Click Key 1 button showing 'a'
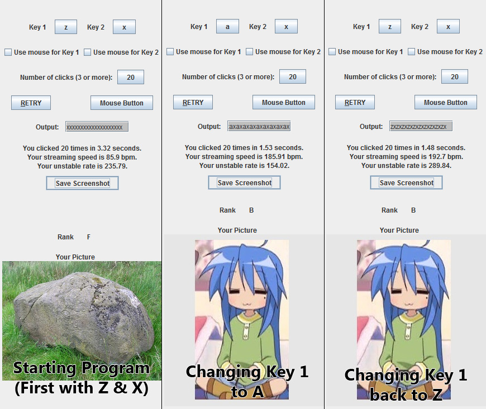 pos(227,27)
